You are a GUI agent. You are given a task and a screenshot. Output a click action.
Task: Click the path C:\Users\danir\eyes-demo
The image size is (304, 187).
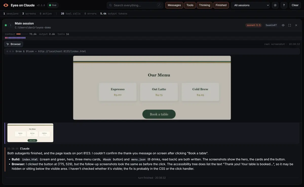click(33, 27)
